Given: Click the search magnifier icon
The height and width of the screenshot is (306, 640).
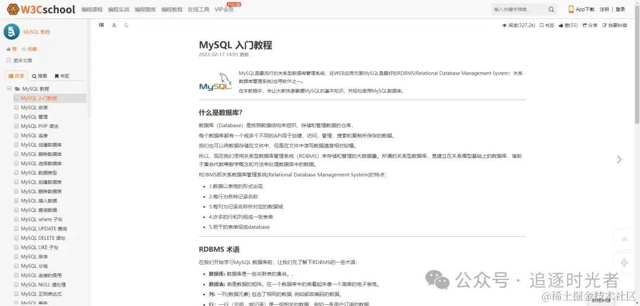Looking at the screenshot, I should (551, 9).
